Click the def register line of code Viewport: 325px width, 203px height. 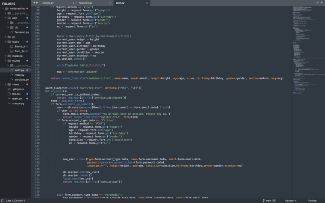click(x=56, y=91)
